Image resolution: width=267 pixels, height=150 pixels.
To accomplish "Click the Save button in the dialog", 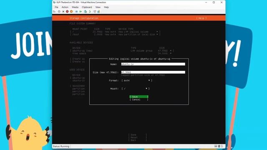I will [139, 97].
